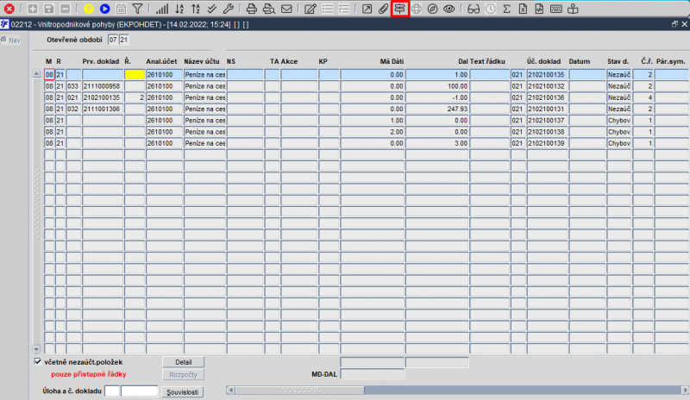Click the second Úloha a č. dokladu field

pos(140,391)
